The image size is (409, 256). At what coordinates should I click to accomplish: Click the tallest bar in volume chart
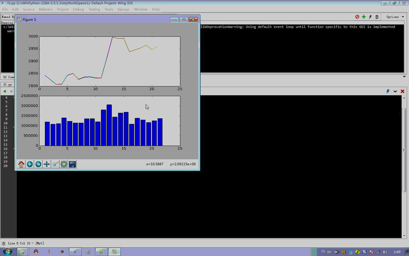coord(109,125)
